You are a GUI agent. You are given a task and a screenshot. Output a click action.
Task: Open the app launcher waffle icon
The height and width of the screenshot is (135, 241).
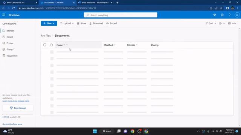coord(4,15)
